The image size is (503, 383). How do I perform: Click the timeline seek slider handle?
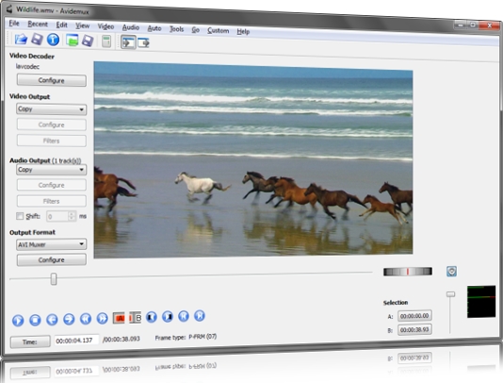(x=54, y=279)
